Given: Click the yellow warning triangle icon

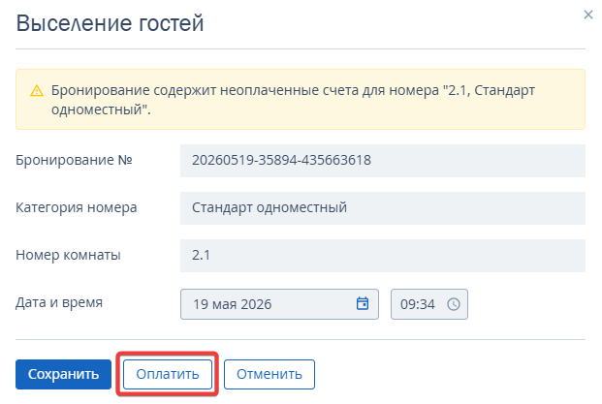Looking at the screenshot, I should pos(37,91).
